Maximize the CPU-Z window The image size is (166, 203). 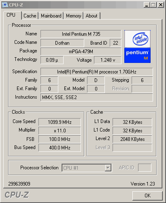[153, 5]
